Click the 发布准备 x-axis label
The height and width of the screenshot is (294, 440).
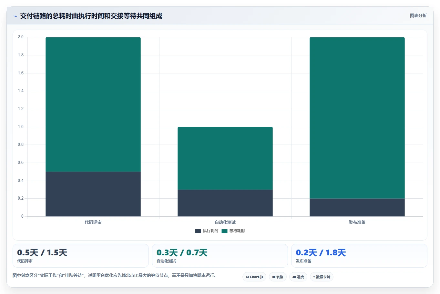357,222
